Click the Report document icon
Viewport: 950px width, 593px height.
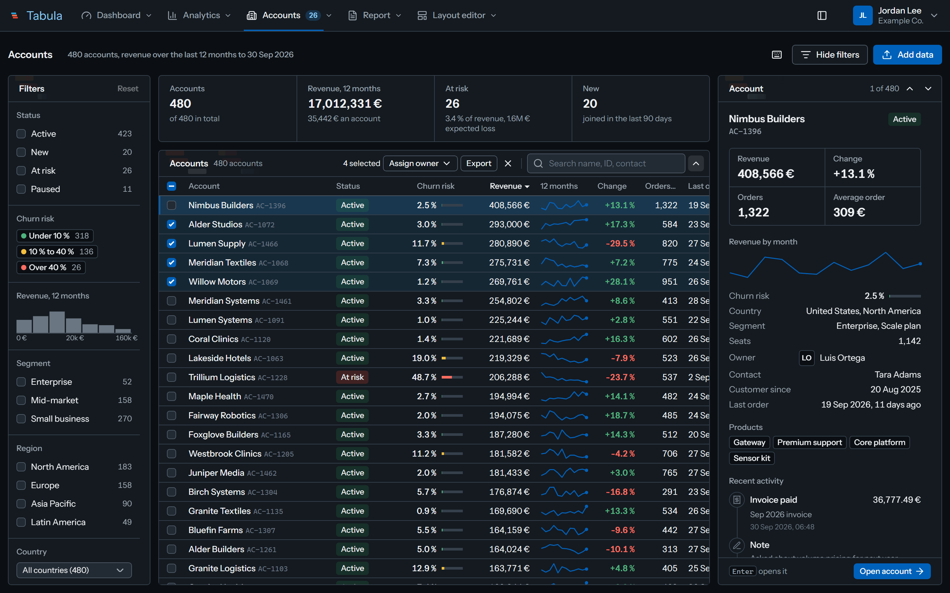pos(352,15)
